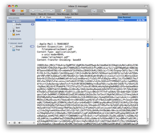Forward the selected message

tap(51, 10)
